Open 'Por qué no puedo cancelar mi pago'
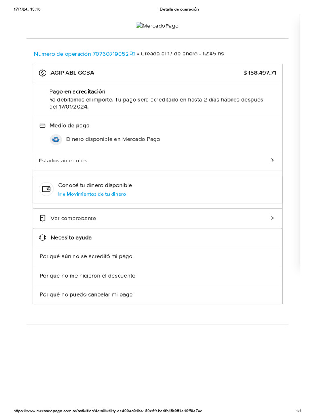Screen dimensions: 315x420 pos(86,294)
